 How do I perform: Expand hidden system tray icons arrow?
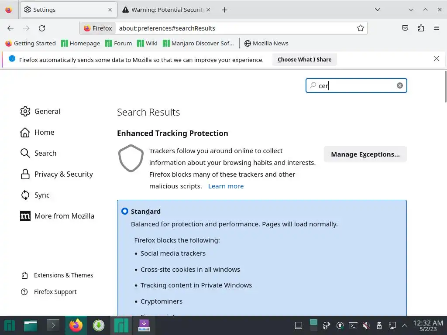[405, 325]
